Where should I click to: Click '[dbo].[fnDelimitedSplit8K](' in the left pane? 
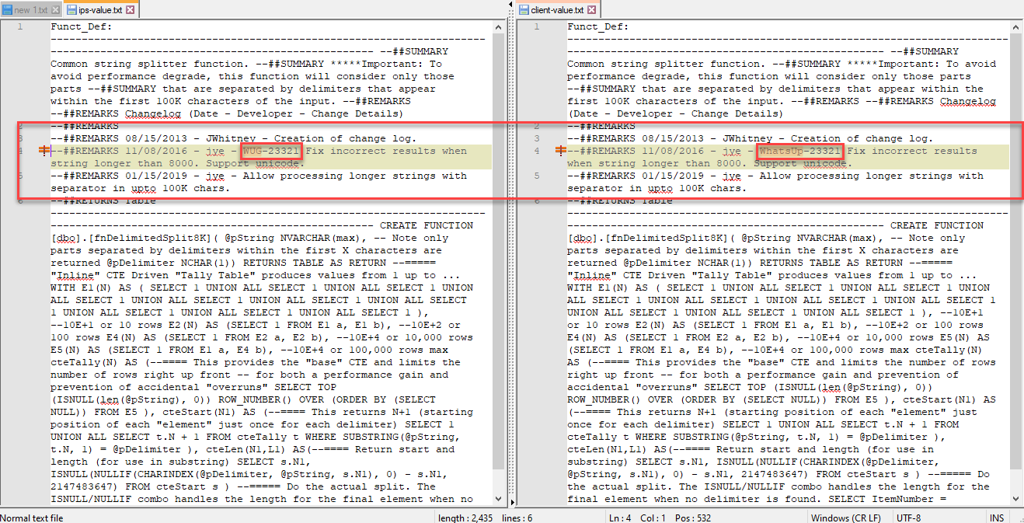pyautogui.click(x=135, y=238)
